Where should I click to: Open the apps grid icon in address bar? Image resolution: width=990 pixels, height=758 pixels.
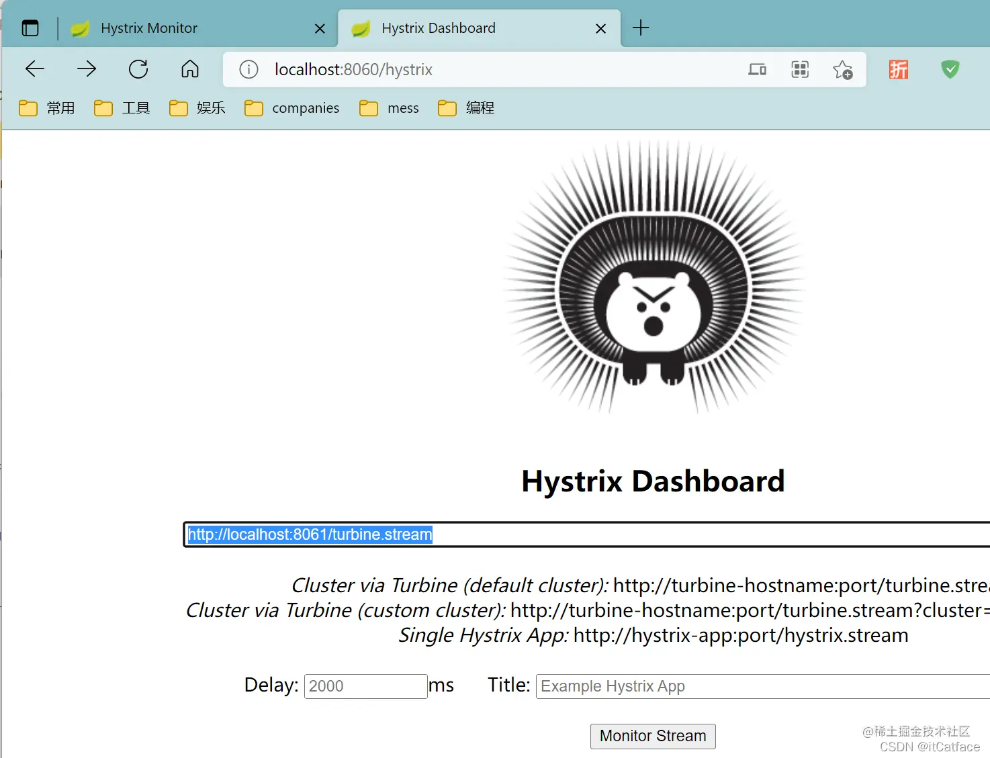(800, 69)
